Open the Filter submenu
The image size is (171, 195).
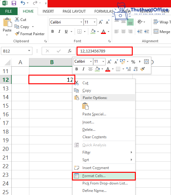[104, 152]
